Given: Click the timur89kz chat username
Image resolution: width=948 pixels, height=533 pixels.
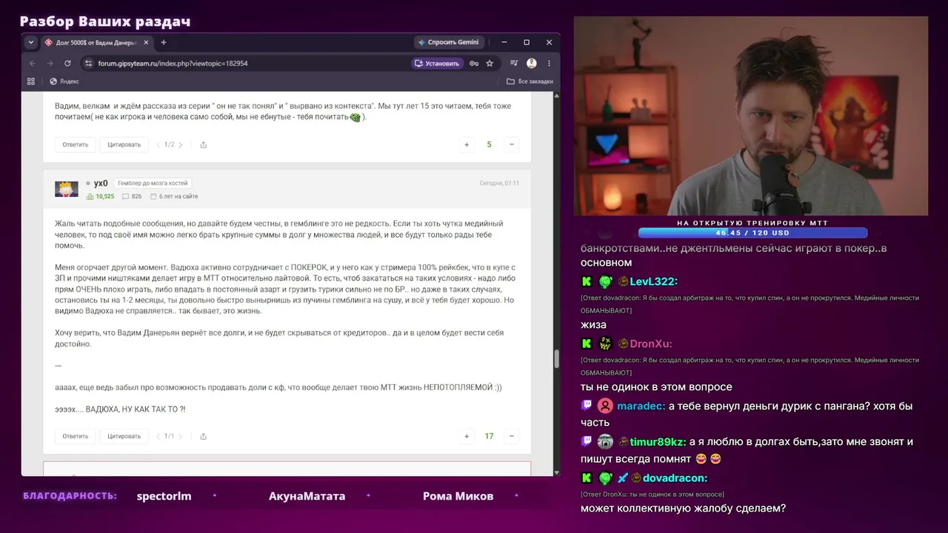Looking at the screenshot, I should [657, 442].
